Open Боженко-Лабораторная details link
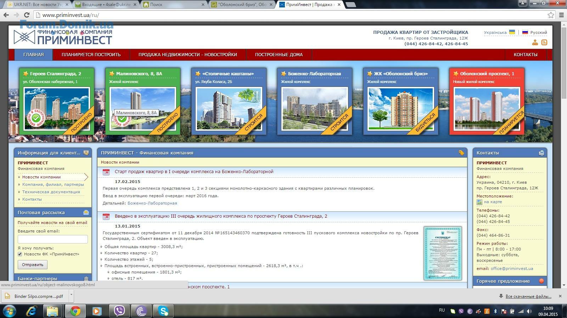This screenshot has height=318, width=567. [x=152, y=203]
